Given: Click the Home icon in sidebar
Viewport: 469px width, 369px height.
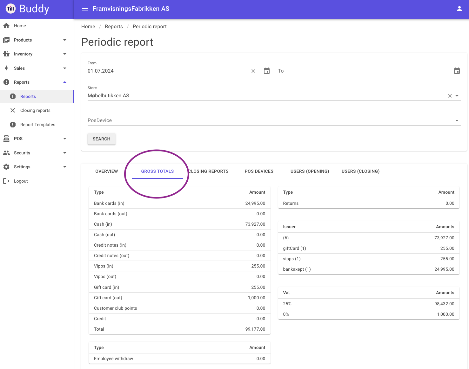Looking at the screenshot, I should coord(6,26).
